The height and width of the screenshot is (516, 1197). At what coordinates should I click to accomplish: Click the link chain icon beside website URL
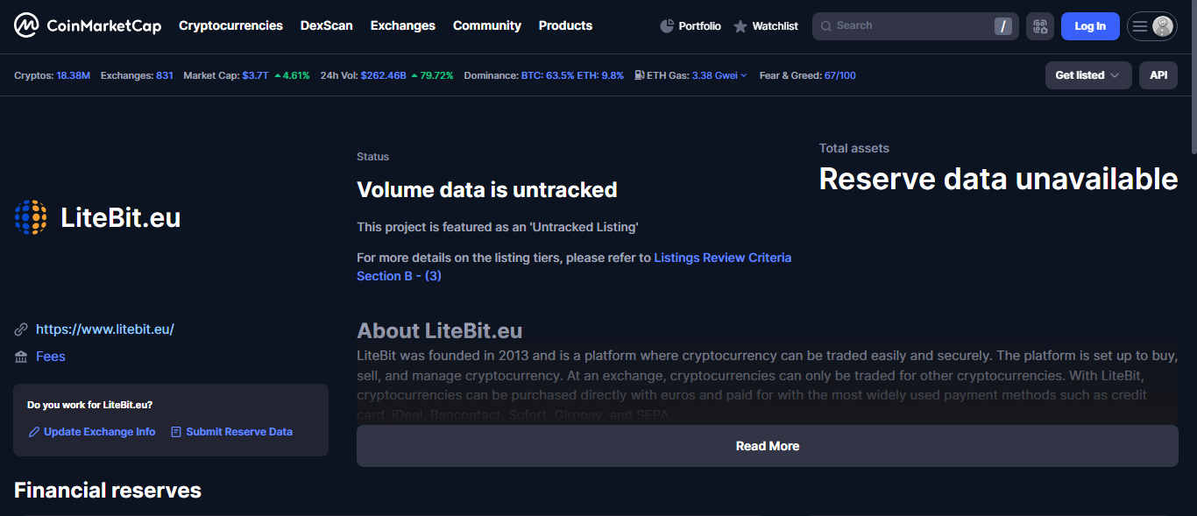(21, 329)
